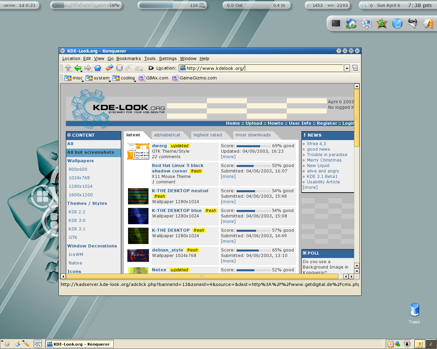
Task: Switch to virtual desktop 2
Action: click(x=431, y=344)
